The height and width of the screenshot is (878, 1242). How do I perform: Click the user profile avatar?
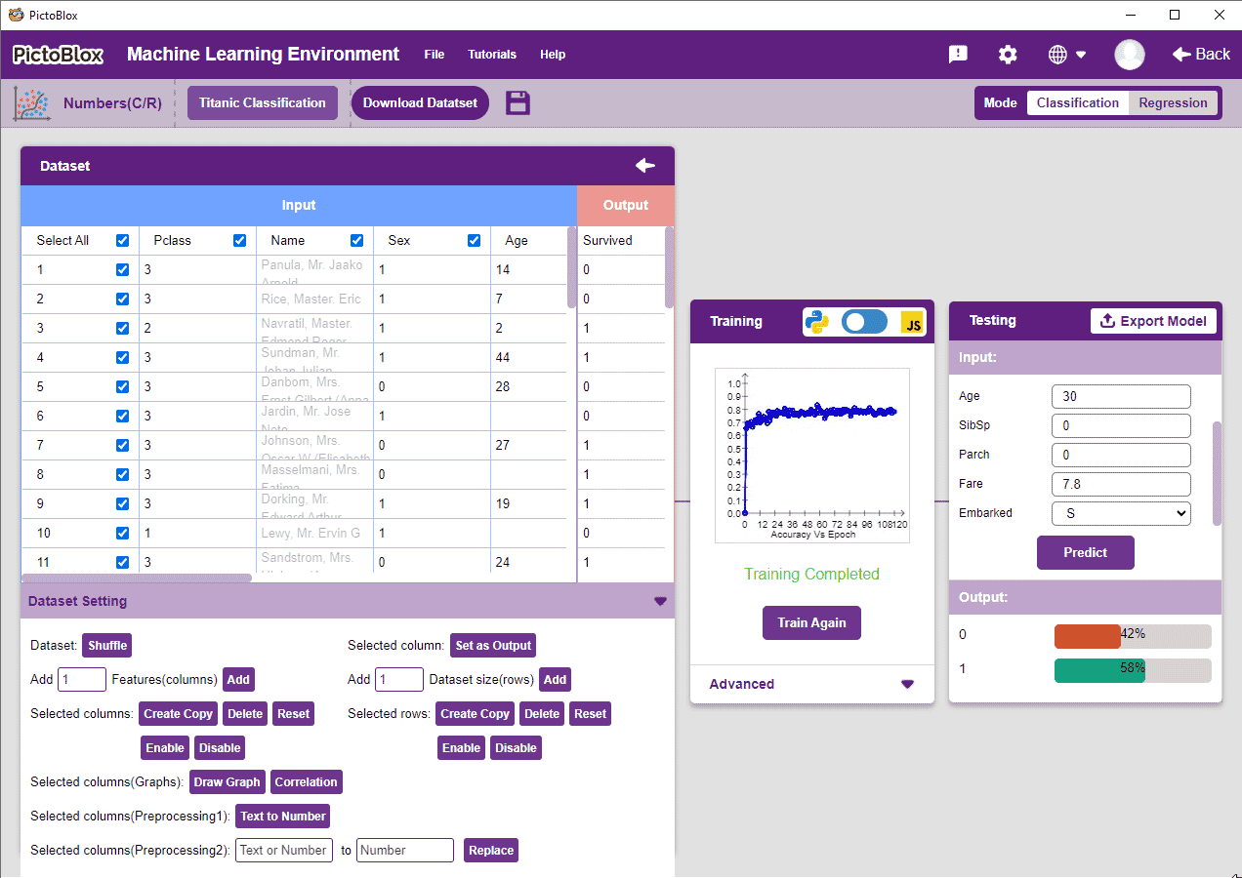[x=1130, y=55]
